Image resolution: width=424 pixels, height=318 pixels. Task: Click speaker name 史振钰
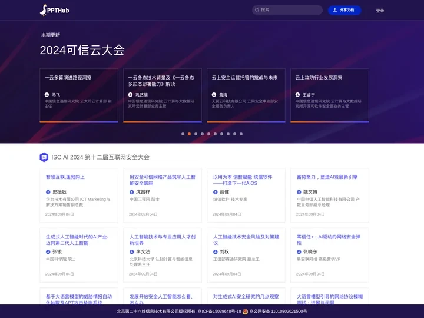point(59,192)
